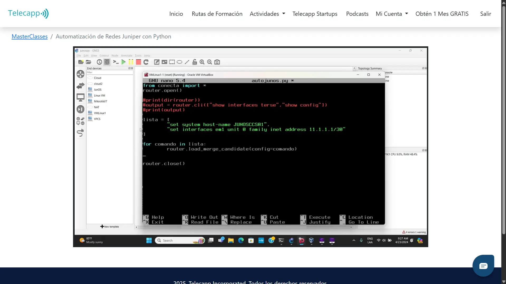Toggle the microphone icon in system tray

361,240
